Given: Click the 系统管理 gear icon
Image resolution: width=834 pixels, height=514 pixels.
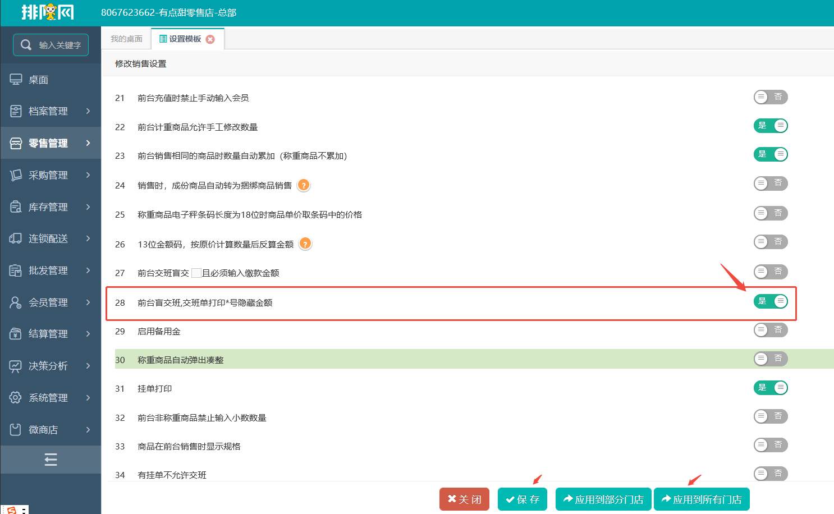Looking at the screenshot, I should pos(16,398).
